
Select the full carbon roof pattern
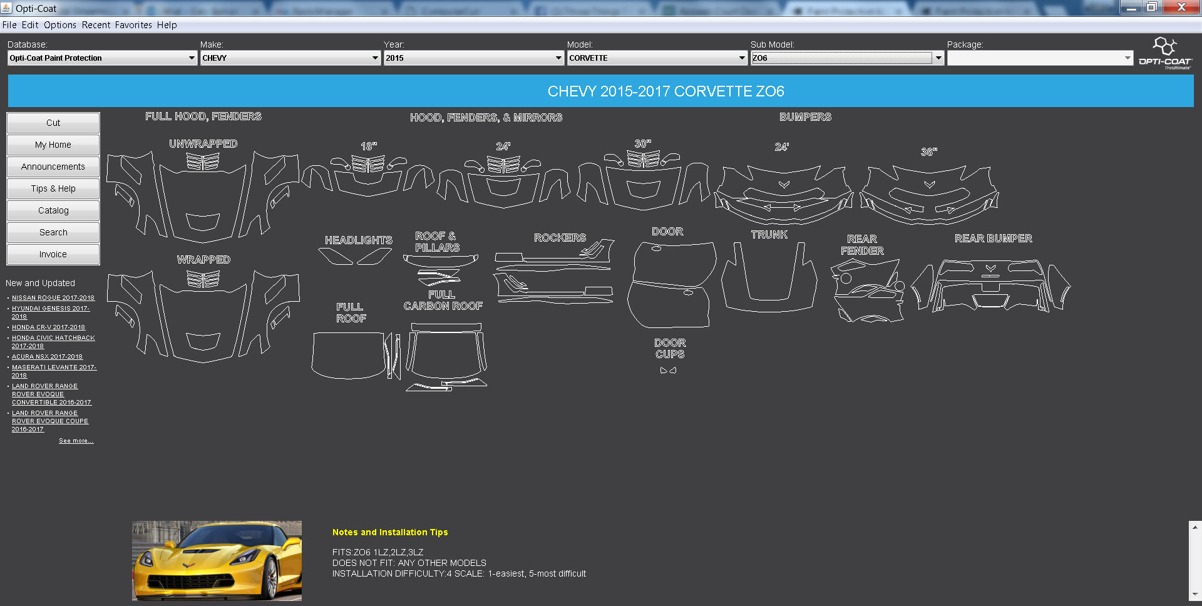(446, 357)
